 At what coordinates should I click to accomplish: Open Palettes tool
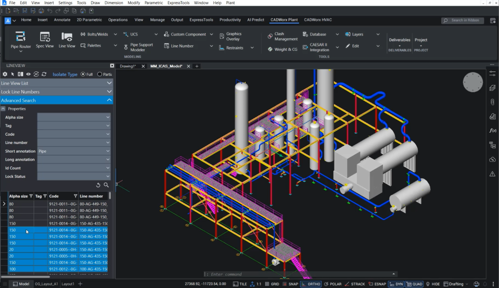pyautogui.click(x=91, y=45)
